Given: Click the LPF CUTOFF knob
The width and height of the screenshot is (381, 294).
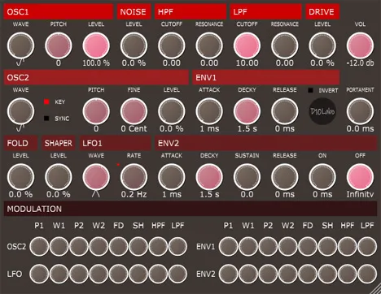Looking at the screenshot, I should (247, 45).
